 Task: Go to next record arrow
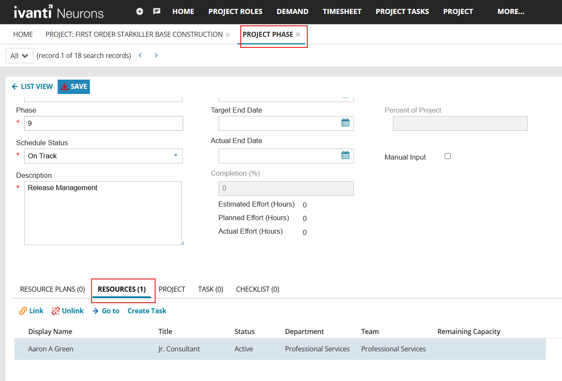[156, 55]
